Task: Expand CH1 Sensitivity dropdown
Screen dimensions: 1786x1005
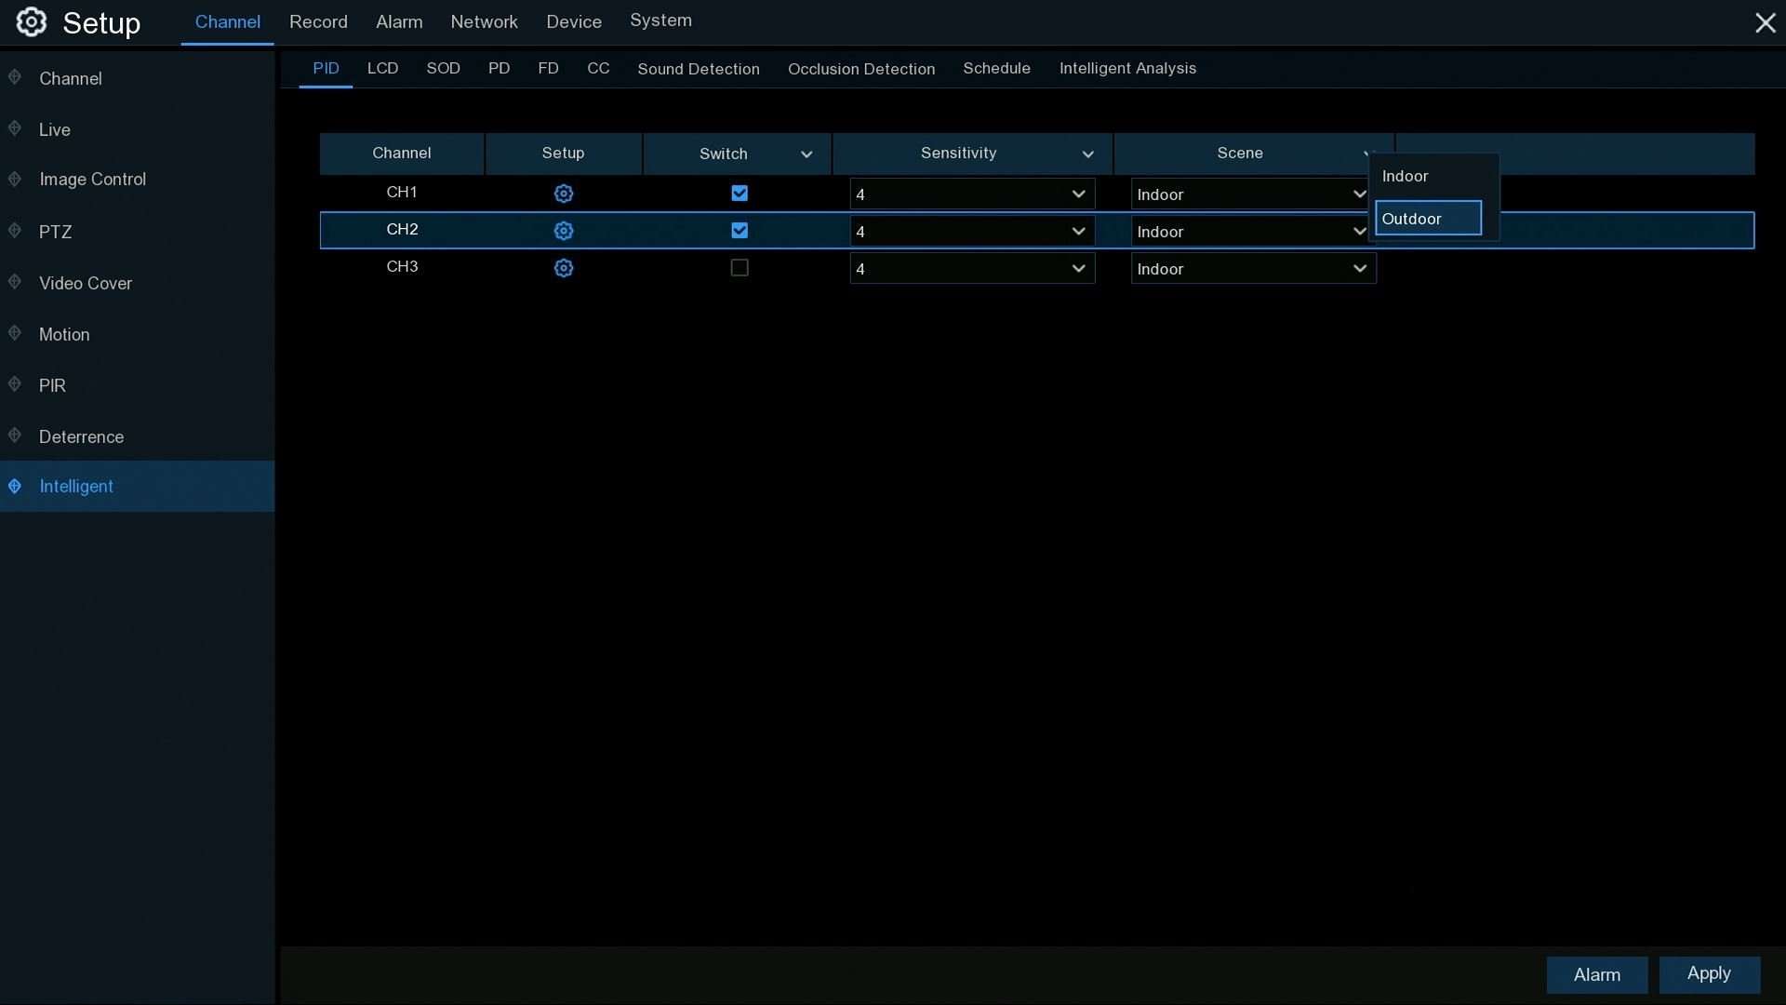Action: (x=972, y=194)
